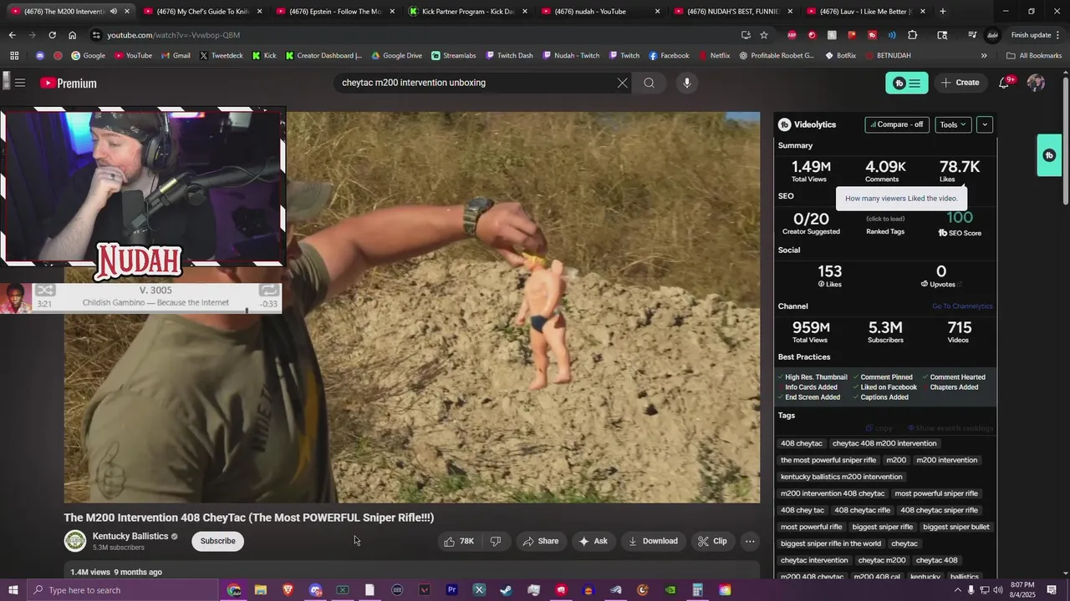Select the '408 cheytac' tag chip
The height and width of the screenshot is (601, 1070).
tap(802, 443)
